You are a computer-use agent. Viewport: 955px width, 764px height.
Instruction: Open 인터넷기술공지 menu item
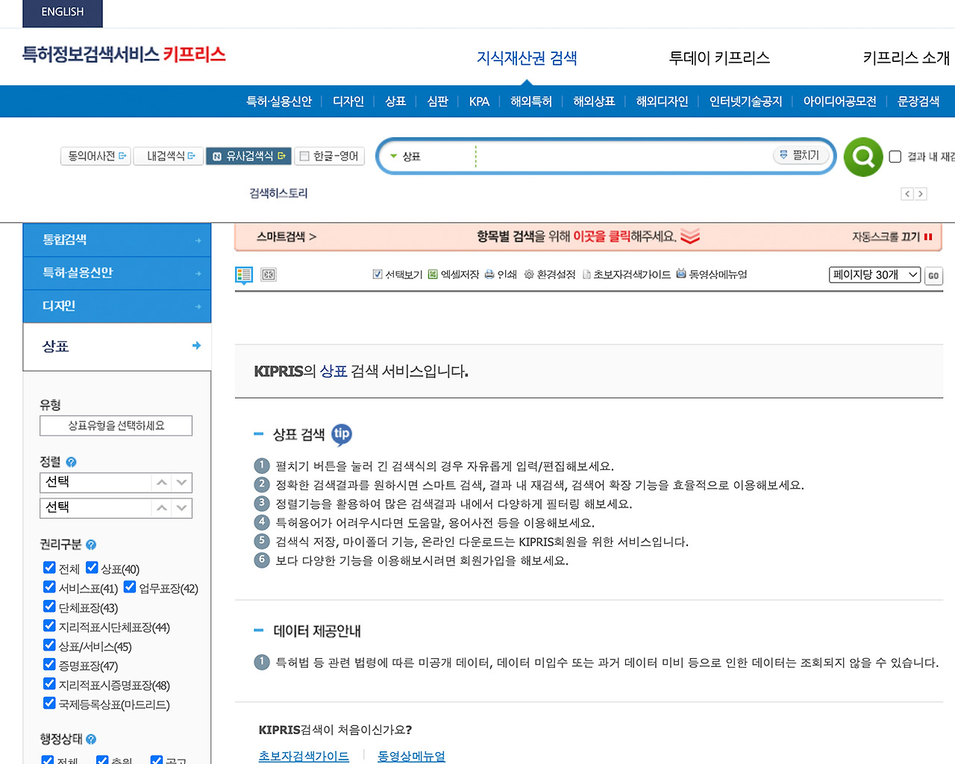click(745, 101)
